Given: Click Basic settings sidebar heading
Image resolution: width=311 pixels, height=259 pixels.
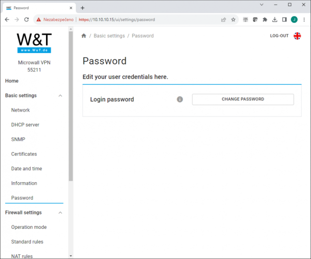Looking at the screenshot, I should 21,95.
